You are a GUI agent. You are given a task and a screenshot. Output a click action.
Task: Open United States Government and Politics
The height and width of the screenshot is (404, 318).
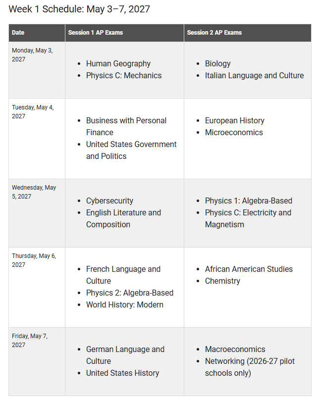[131, 150]
